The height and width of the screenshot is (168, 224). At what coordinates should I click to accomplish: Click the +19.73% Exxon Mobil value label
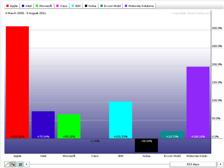point(172,136)
